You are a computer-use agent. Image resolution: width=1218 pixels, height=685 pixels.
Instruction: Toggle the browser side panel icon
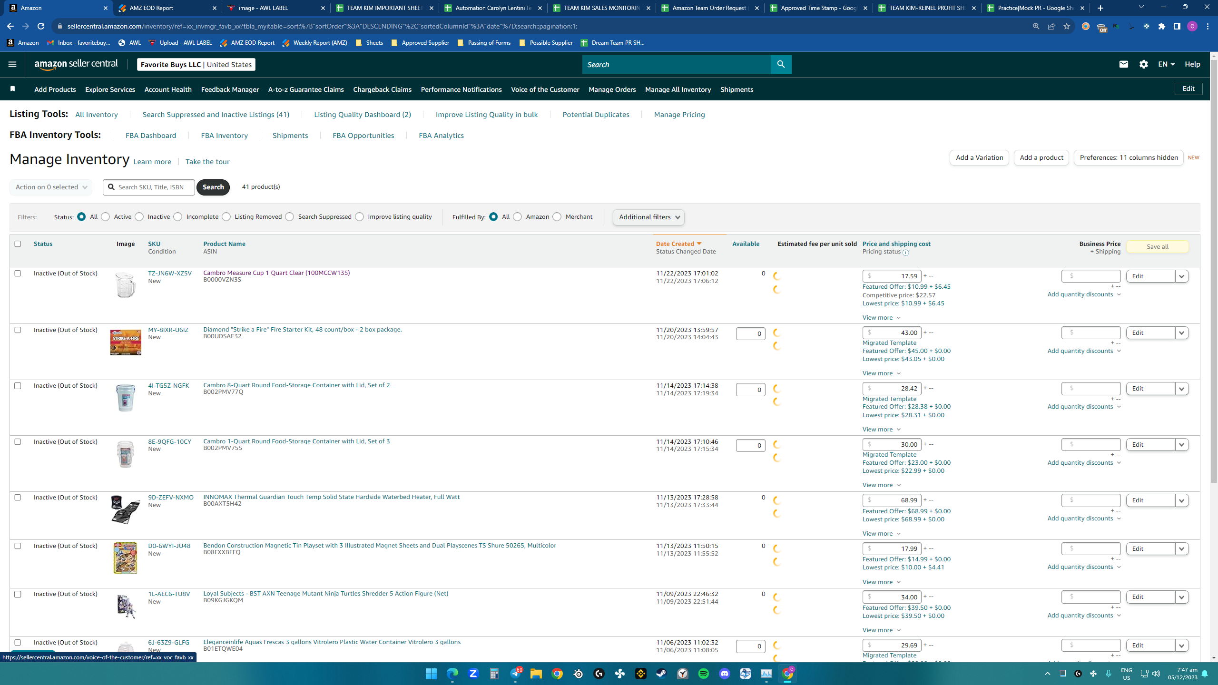1177,26
